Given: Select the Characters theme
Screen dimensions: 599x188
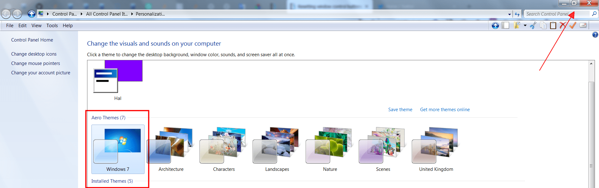Looking at the screenshot, I should pos(224,149).
